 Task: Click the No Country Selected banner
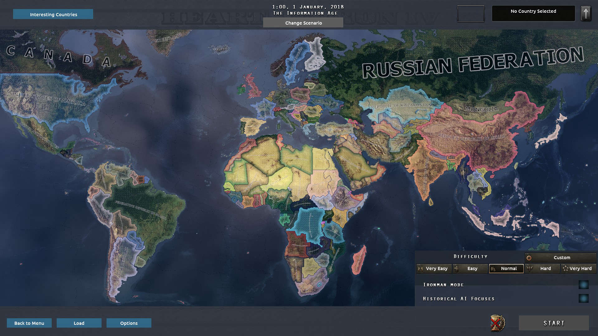coord(533,13)
